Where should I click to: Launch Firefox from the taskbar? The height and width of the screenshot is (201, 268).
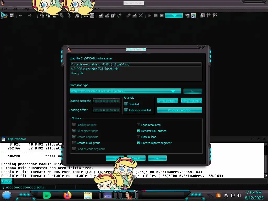point(68,195)
